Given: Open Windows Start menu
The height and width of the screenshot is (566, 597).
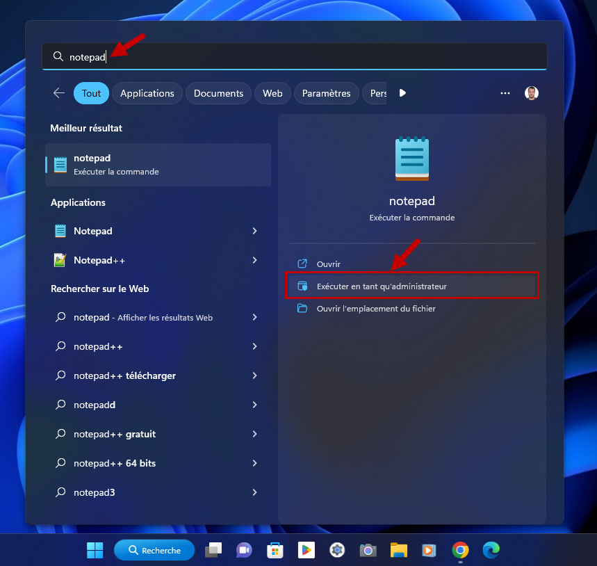Looking at the screenshot, I should (95, 550).
